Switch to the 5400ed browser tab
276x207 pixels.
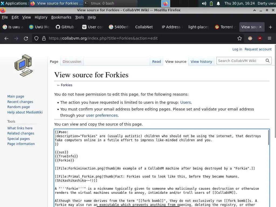(119, 27)
